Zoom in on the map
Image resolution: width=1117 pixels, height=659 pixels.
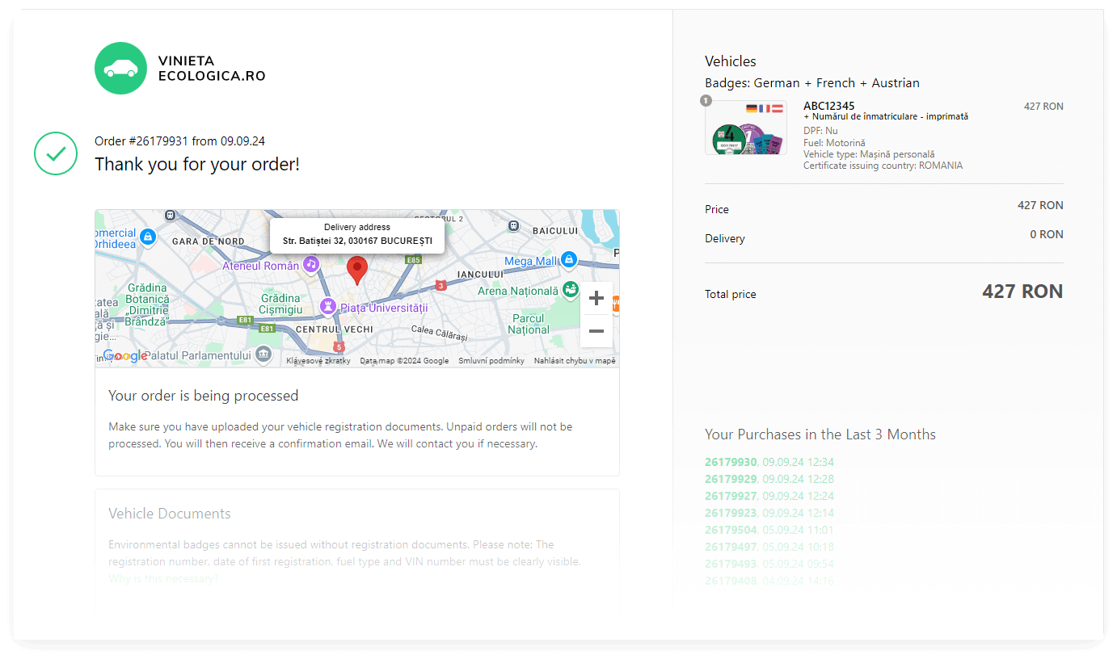click(x=596, y=298)
